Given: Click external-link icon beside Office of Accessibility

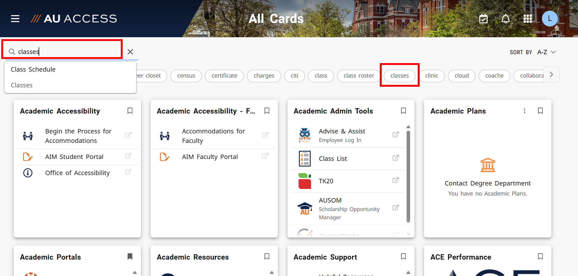Looking at the screenshot, I should (x=128, y=172).
